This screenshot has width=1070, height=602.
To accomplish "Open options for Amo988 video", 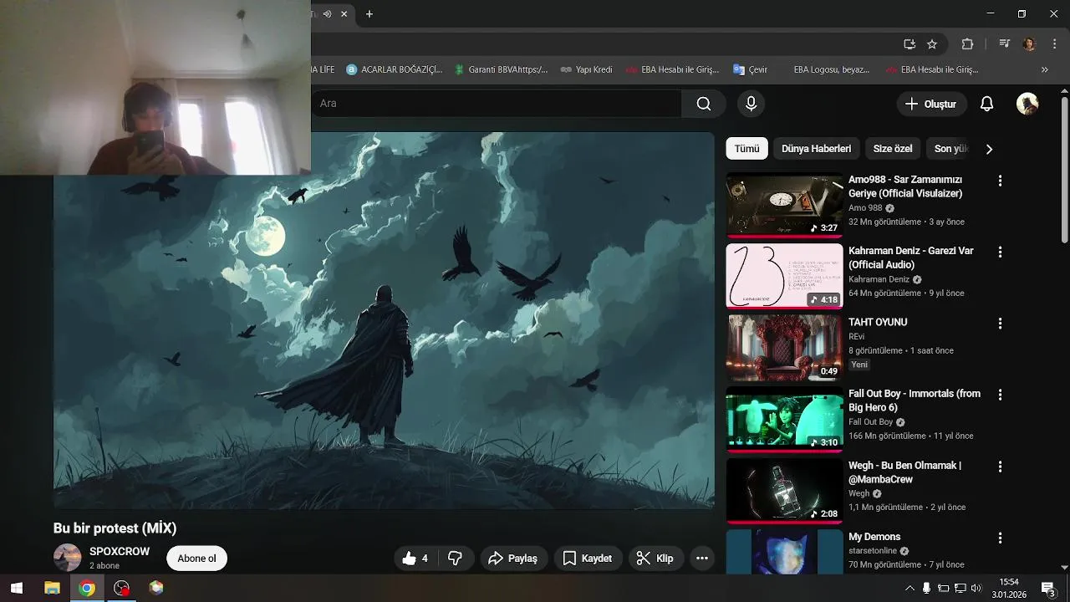I will [x=1000, y=181].
